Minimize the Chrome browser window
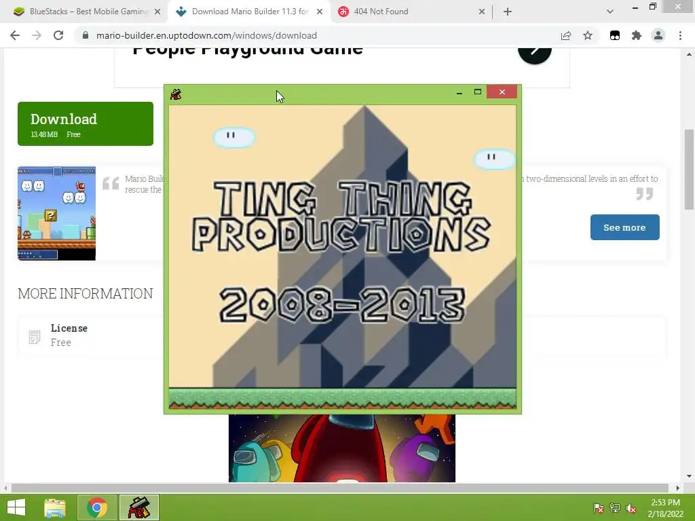The height and width of the screenshot is (521, 695). point(635,7)
